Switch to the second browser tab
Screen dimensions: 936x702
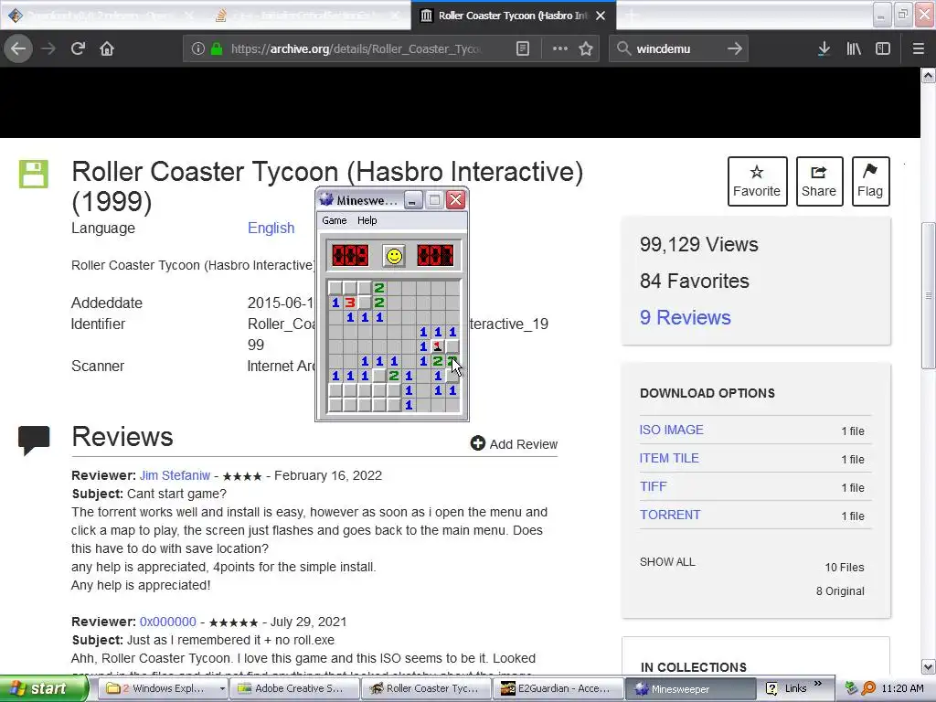coord(306,16)
